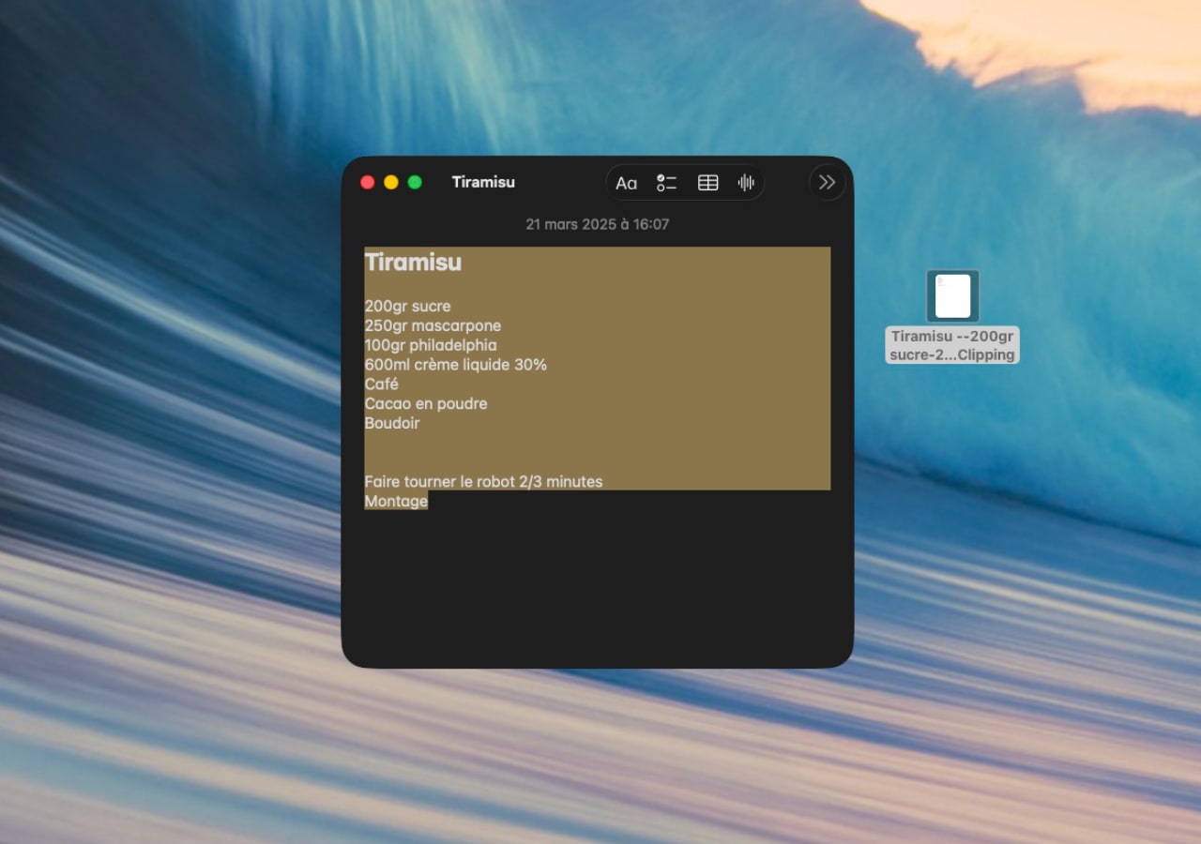1201x844 pixels.
Task: Insert a checklist using the checklist icon
Action: click(x=667, y=182)
